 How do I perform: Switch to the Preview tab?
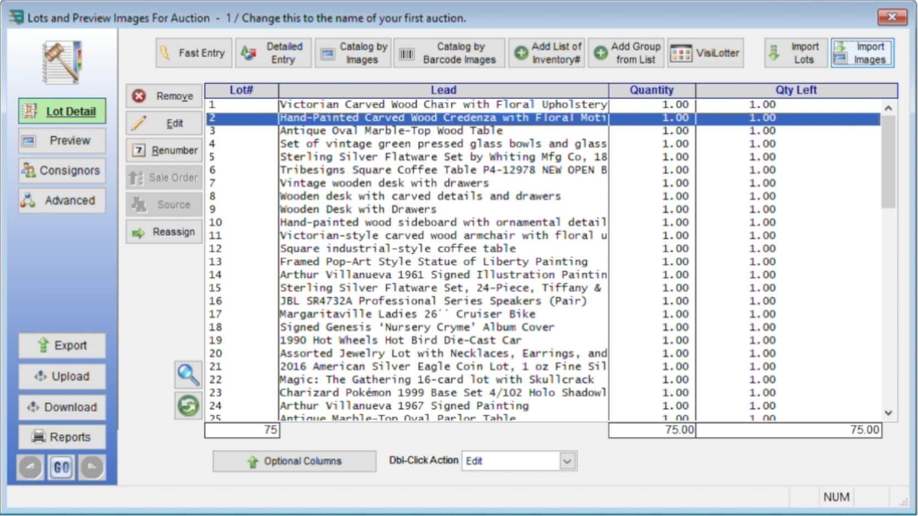pyautogui.click(x=62, y=141)
